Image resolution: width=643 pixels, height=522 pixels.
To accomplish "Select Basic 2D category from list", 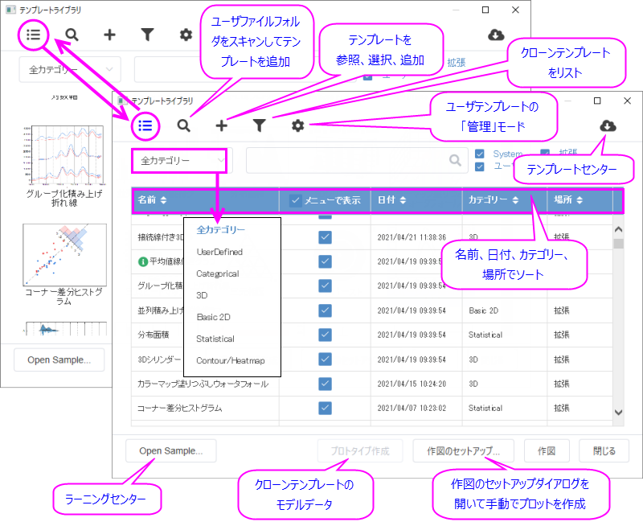I will point(213,317).
